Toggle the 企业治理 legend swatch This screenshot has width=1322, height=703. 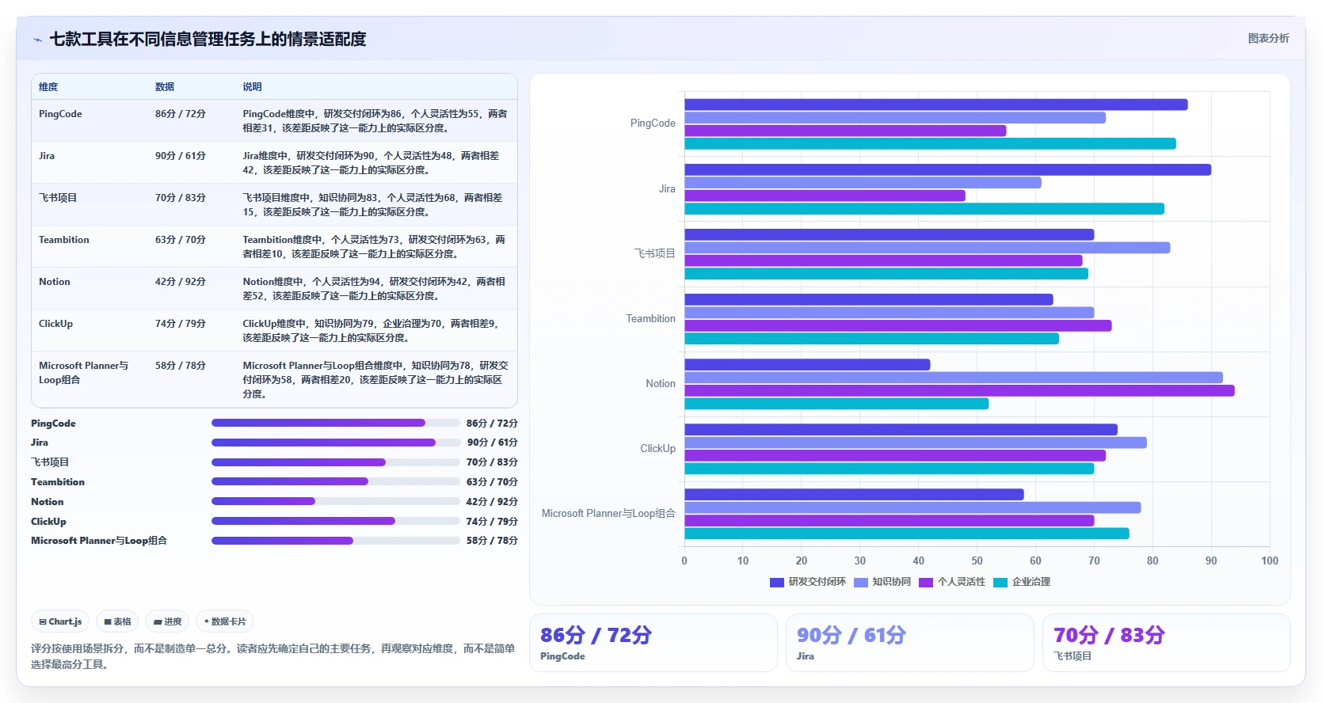click(x=1000, y=582)
